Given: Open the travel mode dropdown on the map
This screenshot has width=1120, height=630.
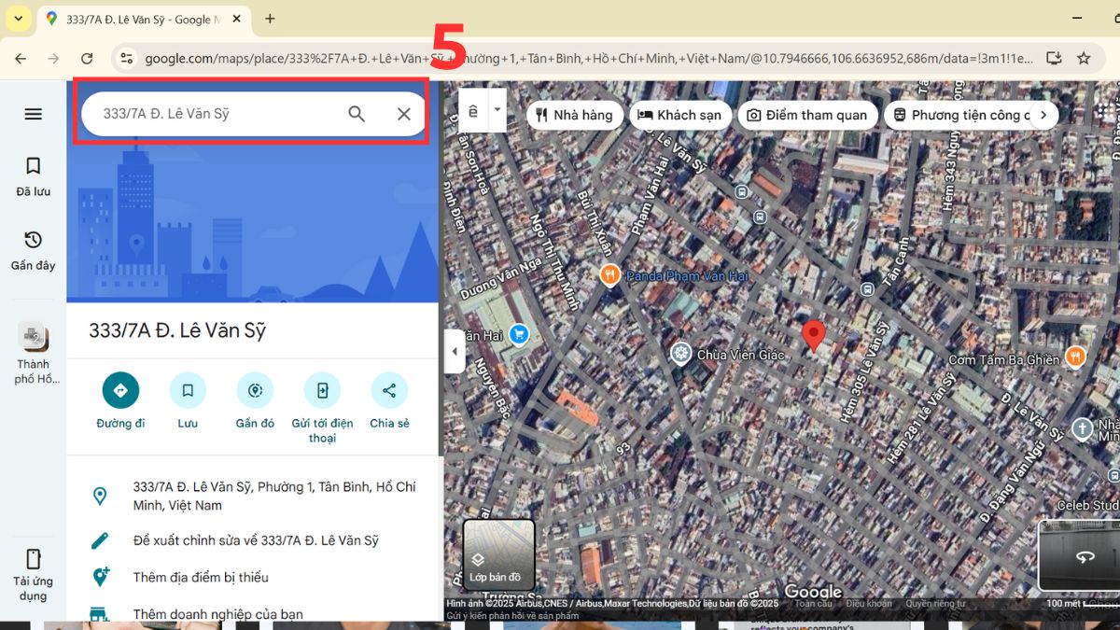Looking at the screenshot, I should point(497,110).
